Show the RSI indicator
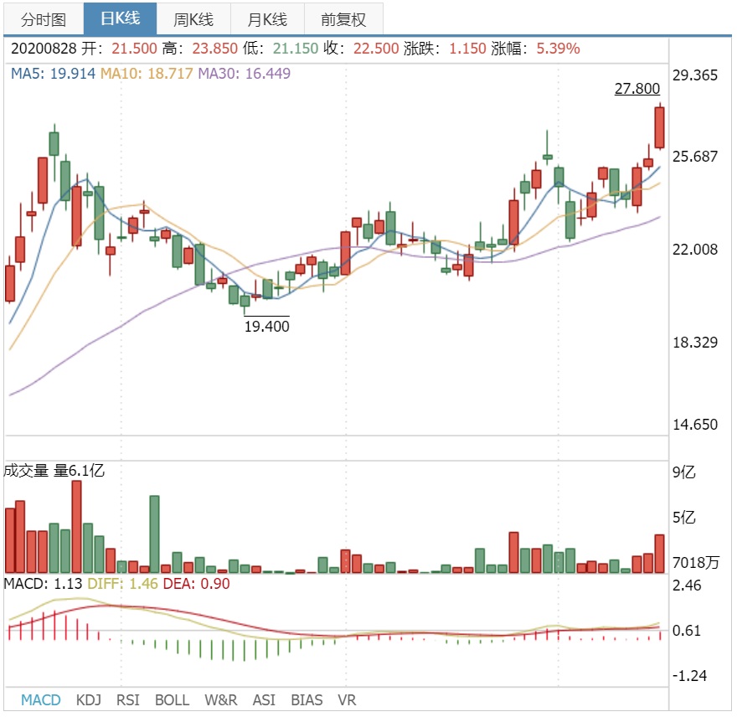Screen dimensions: 737x717 pyautogui.click(x=128, y=700)
